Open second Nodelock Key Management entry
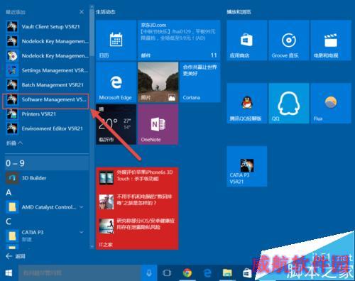This screenshot has width=355, height=281. click(47, 56)
